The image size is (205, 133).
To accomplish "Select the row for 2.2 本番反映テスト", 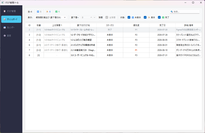I will [x=113, y=50].
